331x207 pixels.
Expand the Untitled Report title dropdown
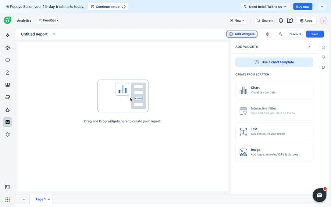[54, 34]
